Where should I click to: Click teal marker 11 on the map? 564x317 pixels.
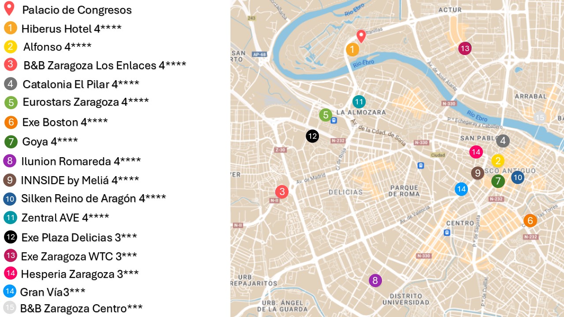[x=359, y=102]
